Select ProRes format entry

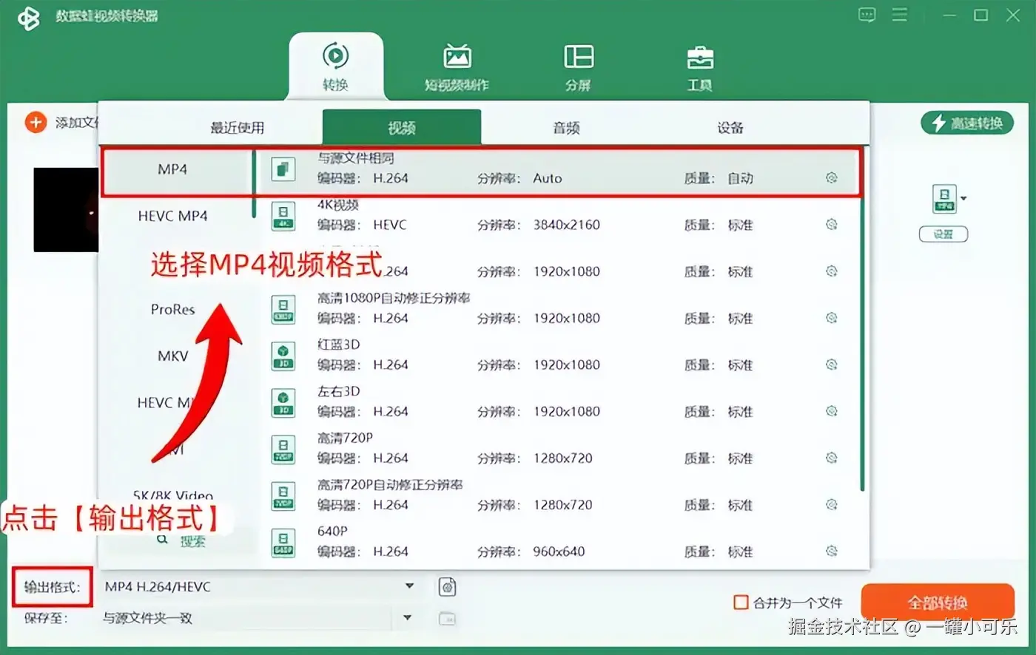(172, 309)
